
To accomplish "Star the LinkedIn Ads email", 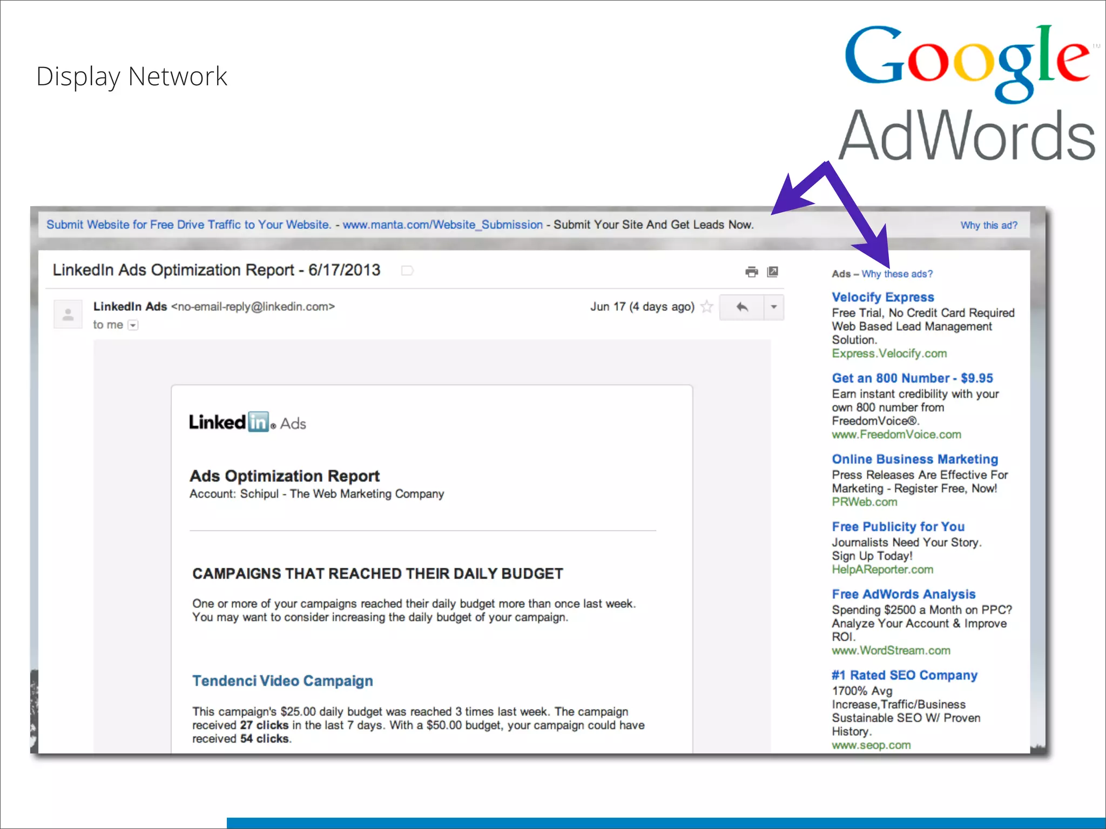I will pos(707,307).
